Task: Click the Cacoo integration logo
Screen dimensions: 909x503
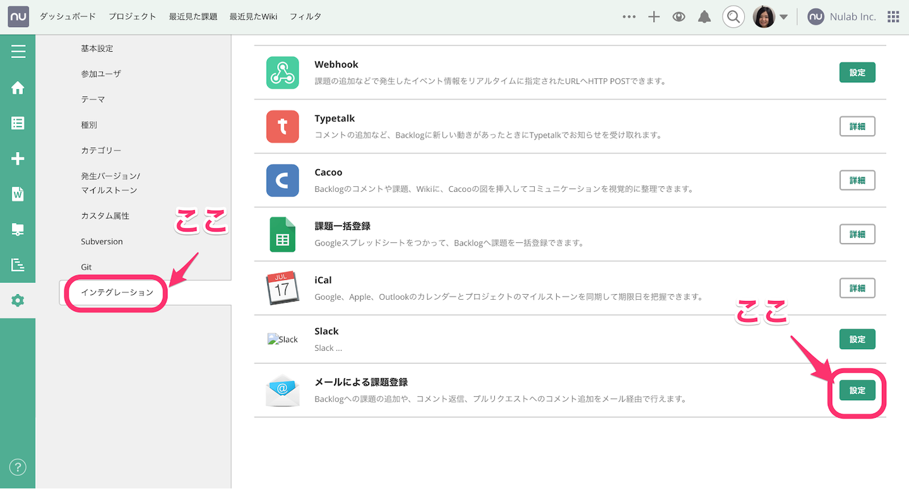Action: click(282, 180)
